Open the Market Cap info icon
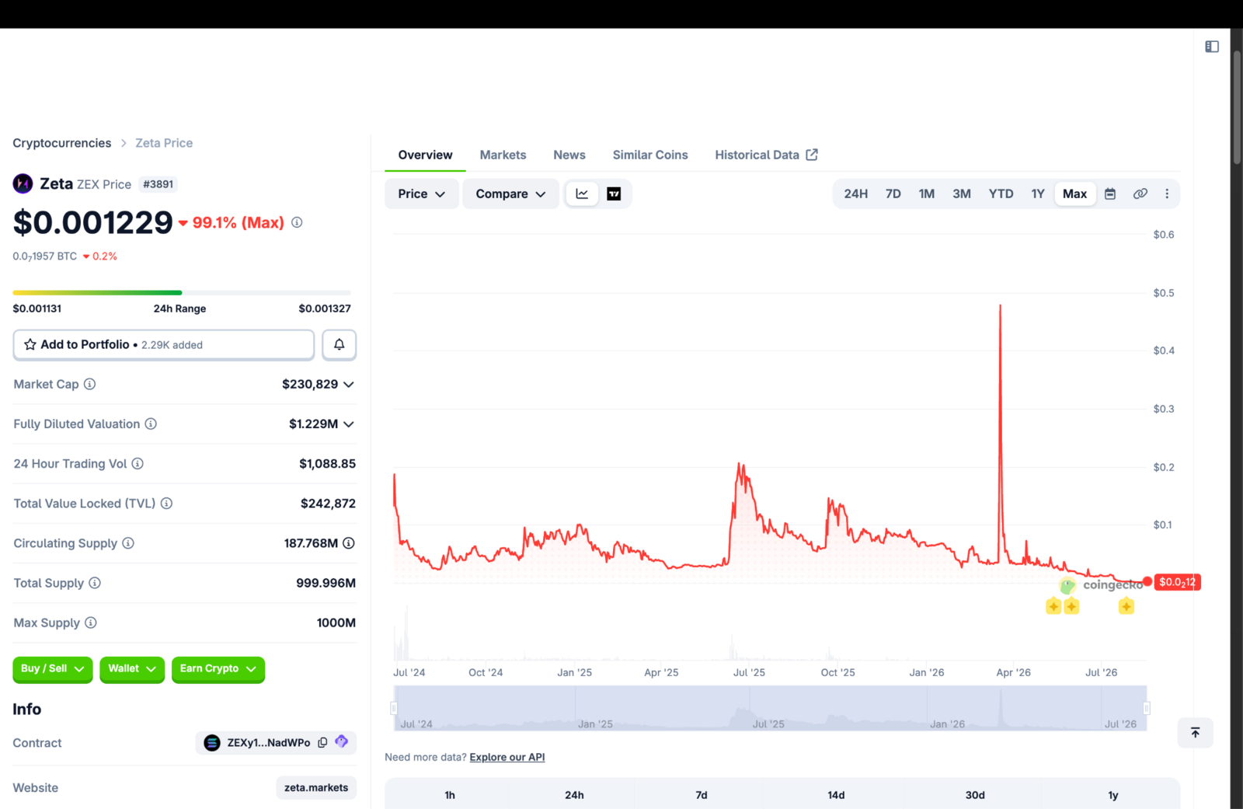This screenshot has height=809, width=1243. pos(89,384)
